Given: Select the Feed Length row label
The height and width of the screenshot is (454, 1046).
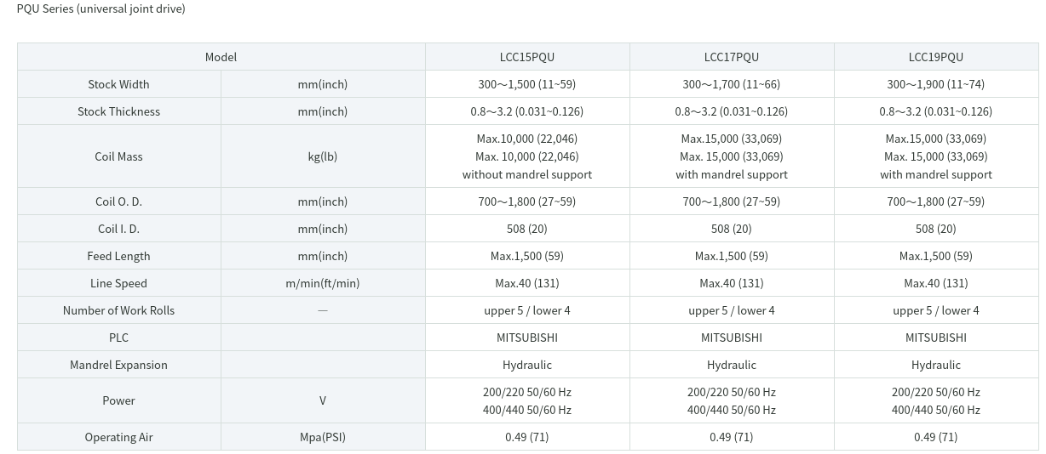Looking at the screenshot, I should click(119, 256).
